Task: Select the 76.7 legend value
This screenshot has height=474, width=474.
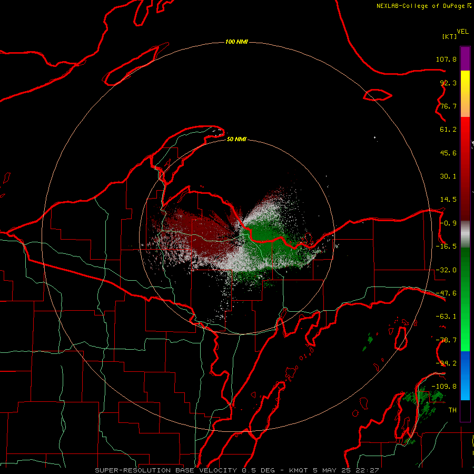Action: (x=448, y=106)
